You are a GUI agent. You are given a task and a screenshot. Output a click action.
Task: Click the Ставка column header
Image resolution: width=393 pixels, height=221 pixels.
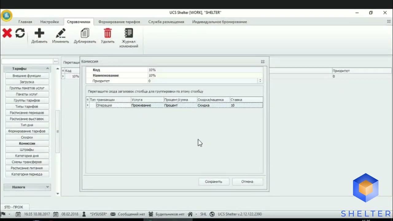pyautogui.click(x=246, y=100)
